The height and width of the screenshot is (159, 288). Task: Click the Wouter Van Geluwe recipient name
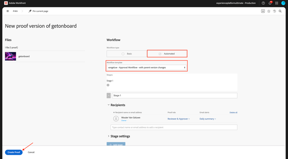pyautogui.click(x=131, y=118)
